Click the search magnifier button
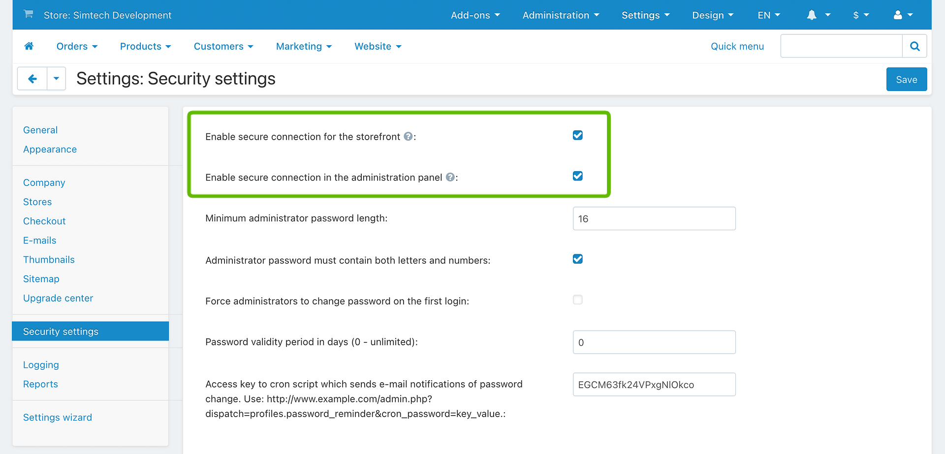 coord(914,46)
